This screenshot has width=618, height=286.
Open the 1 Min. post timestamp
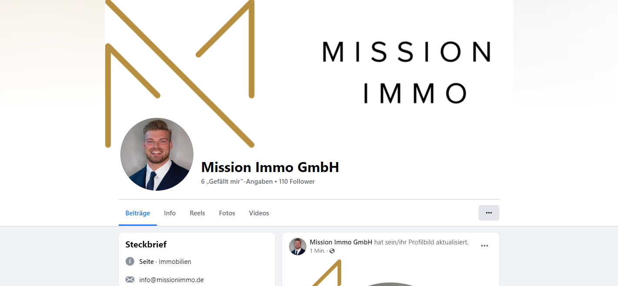pos(317,251)
